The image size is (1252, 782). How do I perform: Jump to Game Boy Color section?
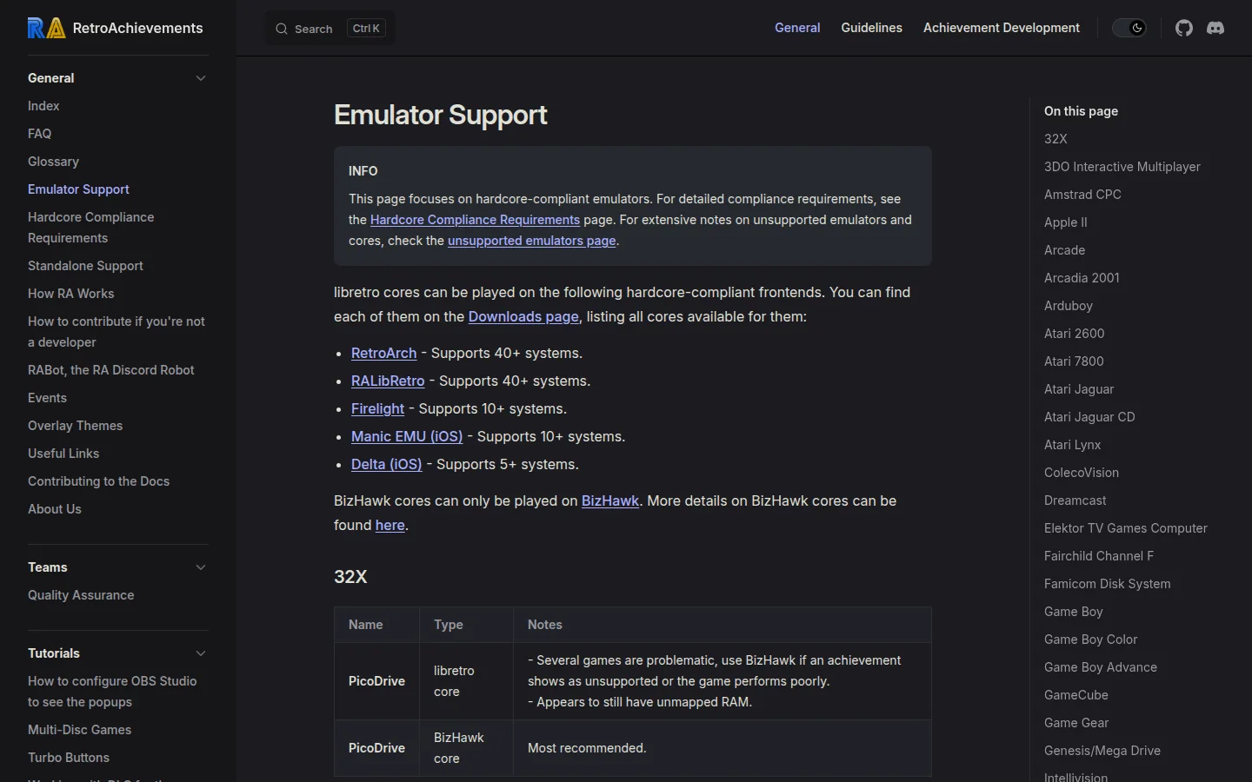click(x=1091, y=640)
